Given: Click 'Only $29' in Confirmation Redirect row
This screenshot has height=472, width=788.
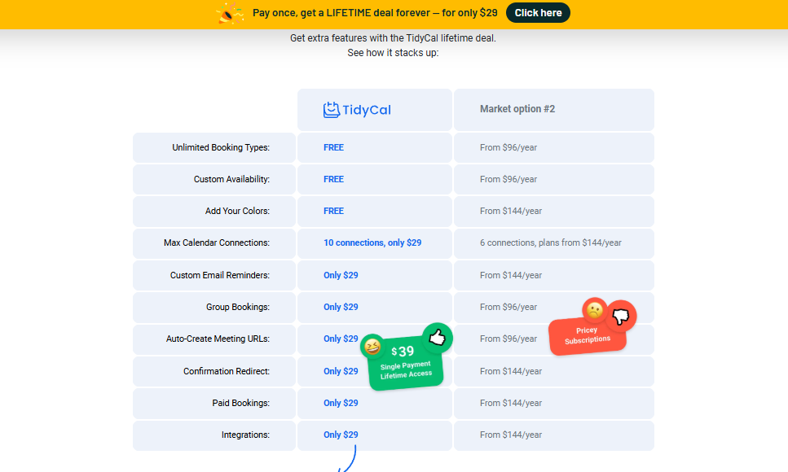Looking at the screenshot, I should click(x=341, y=371).
